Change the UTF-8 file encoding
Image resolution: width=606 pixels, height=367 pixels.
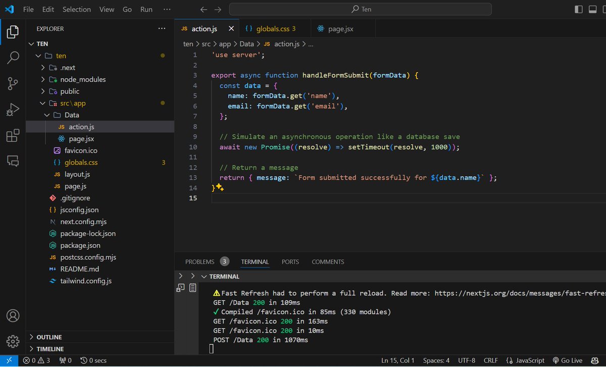click(467, 360)
